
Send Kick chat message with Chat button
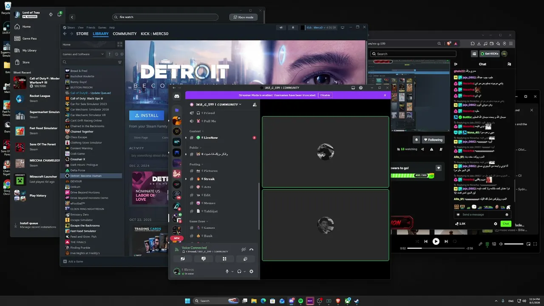tap(506, 224)
